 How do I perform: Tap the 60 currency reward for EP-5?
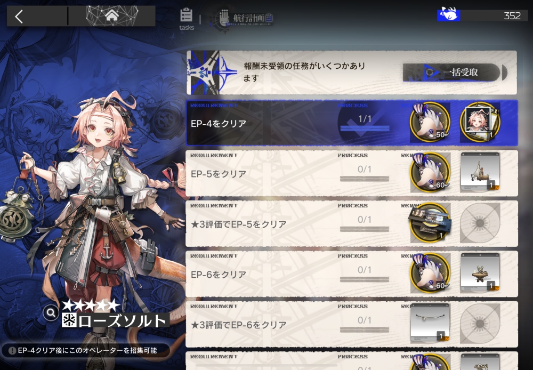coord(430,172)
